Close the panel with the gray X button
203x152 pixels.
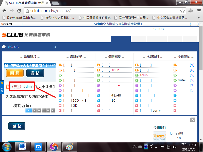point(193,120)
